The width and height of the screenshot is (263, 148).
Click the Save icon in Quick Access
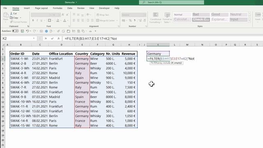tap(22, 31)
